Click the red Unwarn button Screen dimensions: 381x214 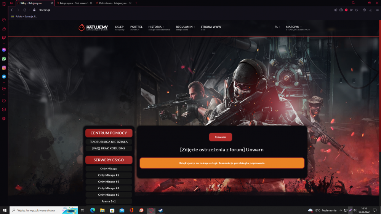coord(220,137)
